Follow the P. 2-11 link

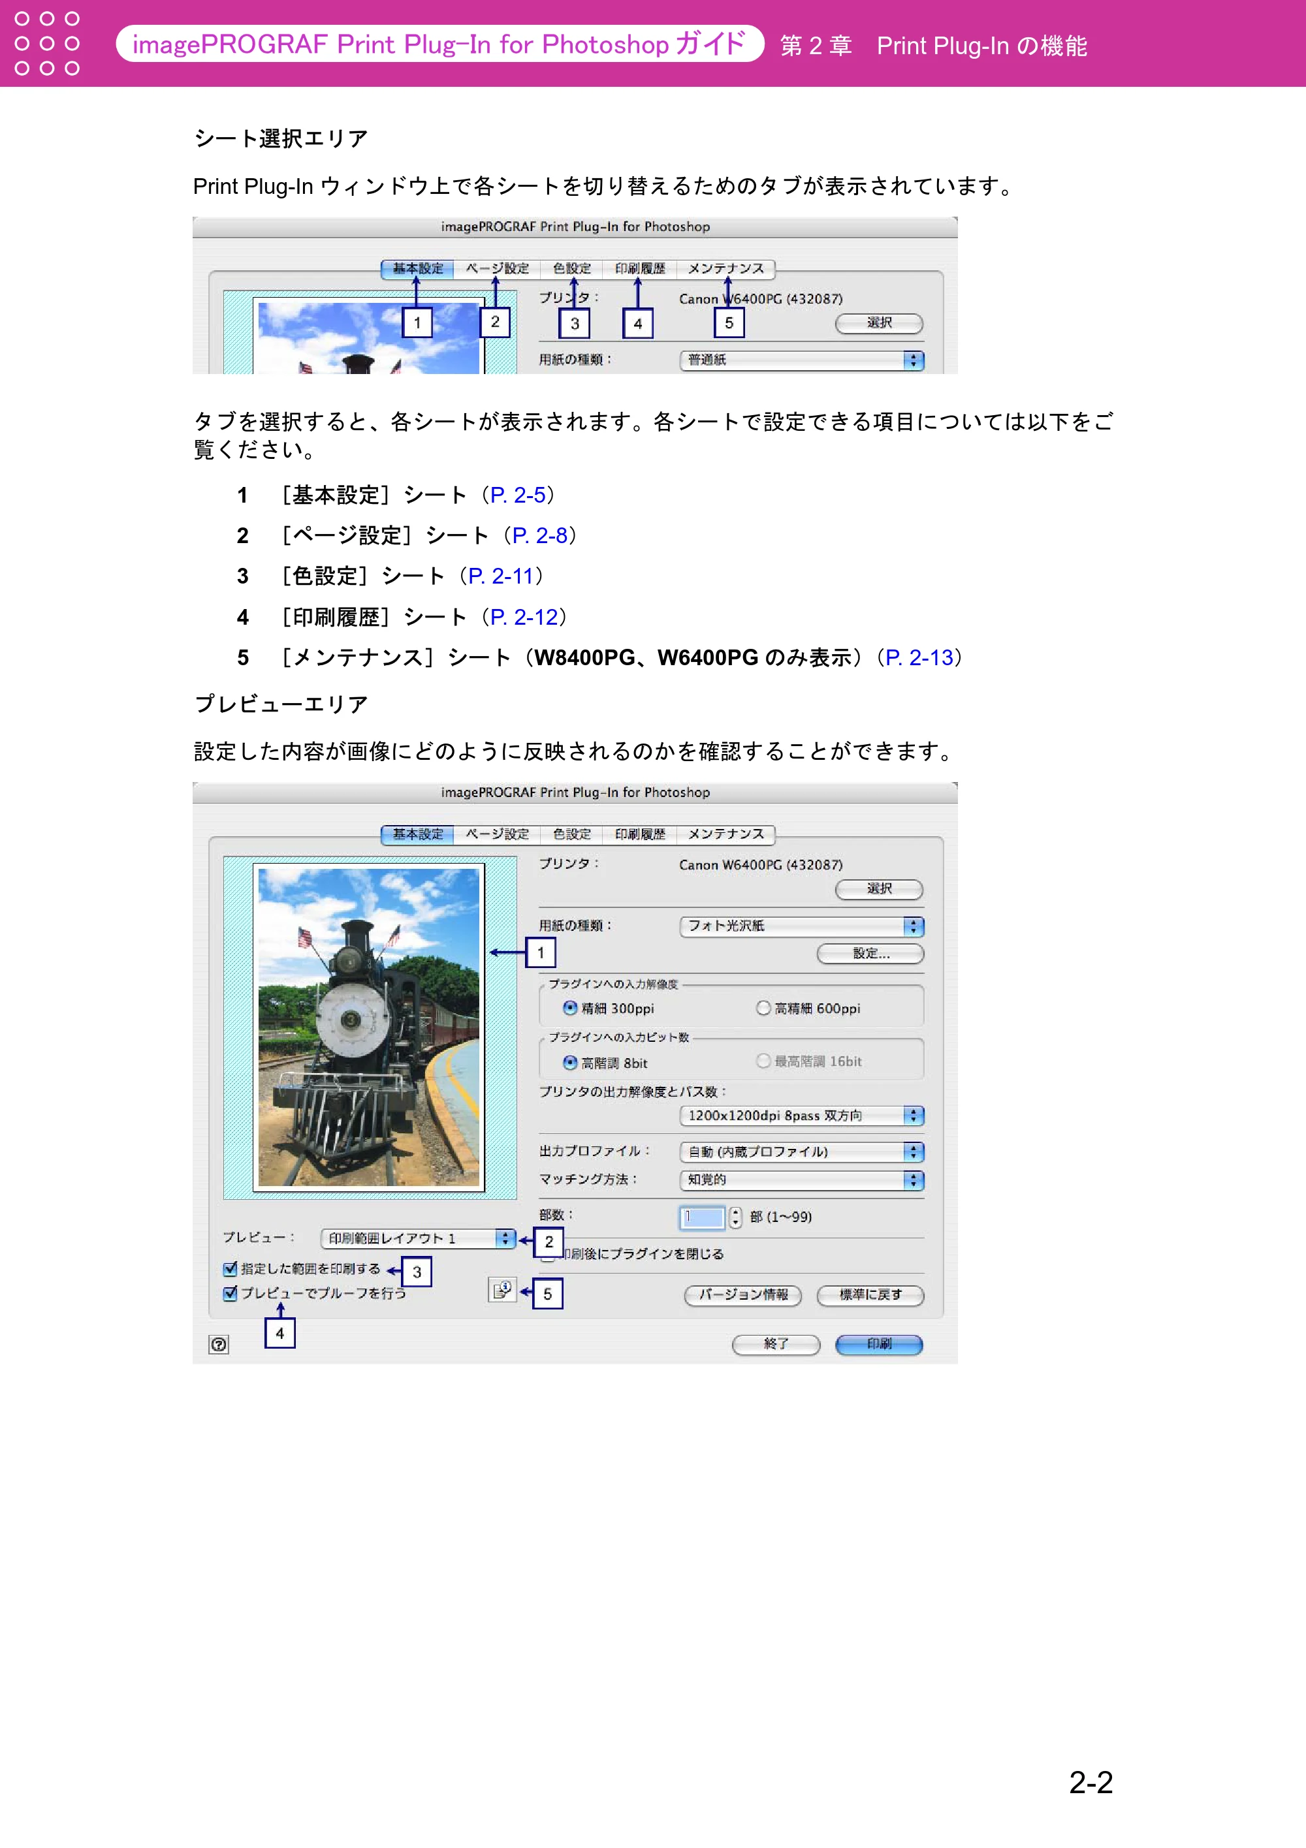point(502,576)
